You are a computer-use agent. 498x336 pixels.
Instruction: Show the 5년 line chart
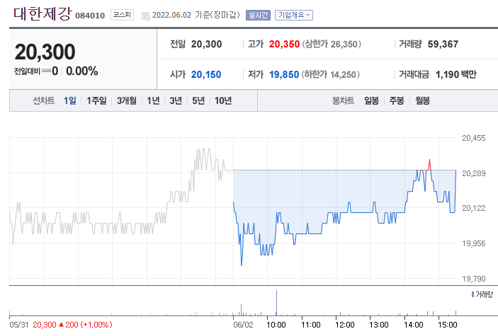click(198, 100)
